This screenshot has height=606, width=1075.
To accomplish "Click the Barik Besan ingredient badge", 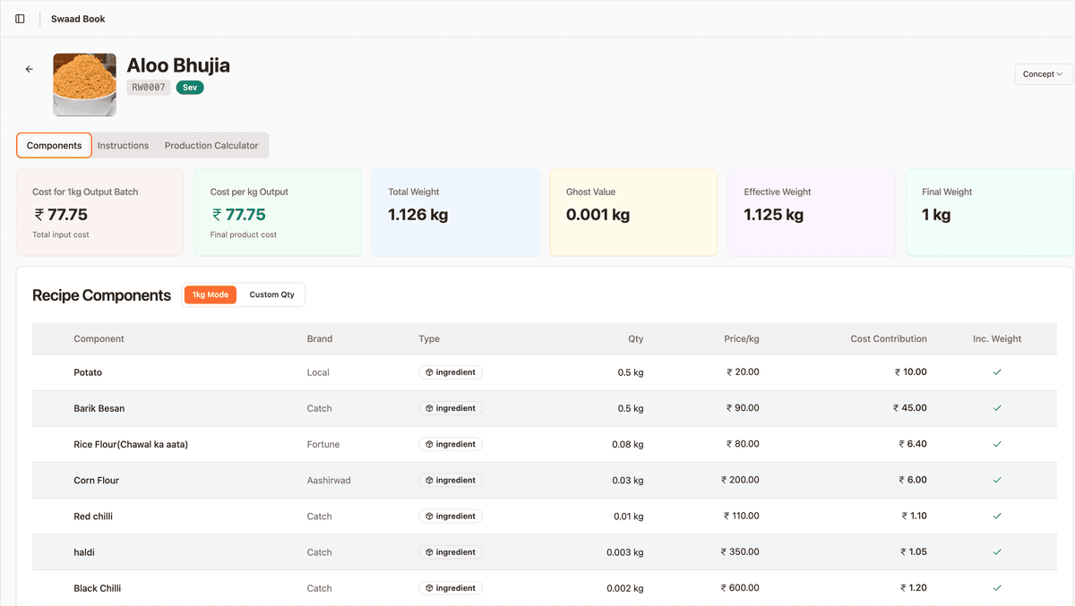I will 451,408.
